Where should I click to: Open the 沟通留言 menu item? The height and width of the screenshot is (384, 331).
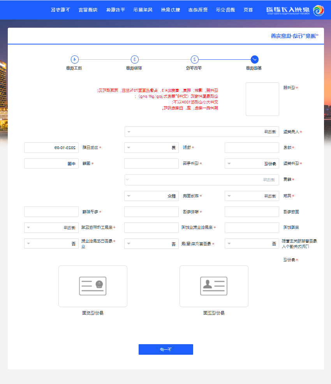click(x=88, y=10)
